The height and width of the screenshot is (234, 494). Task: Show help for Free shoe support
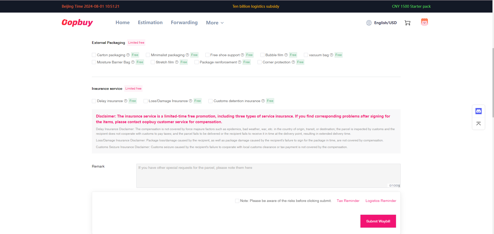click(242, 55)
